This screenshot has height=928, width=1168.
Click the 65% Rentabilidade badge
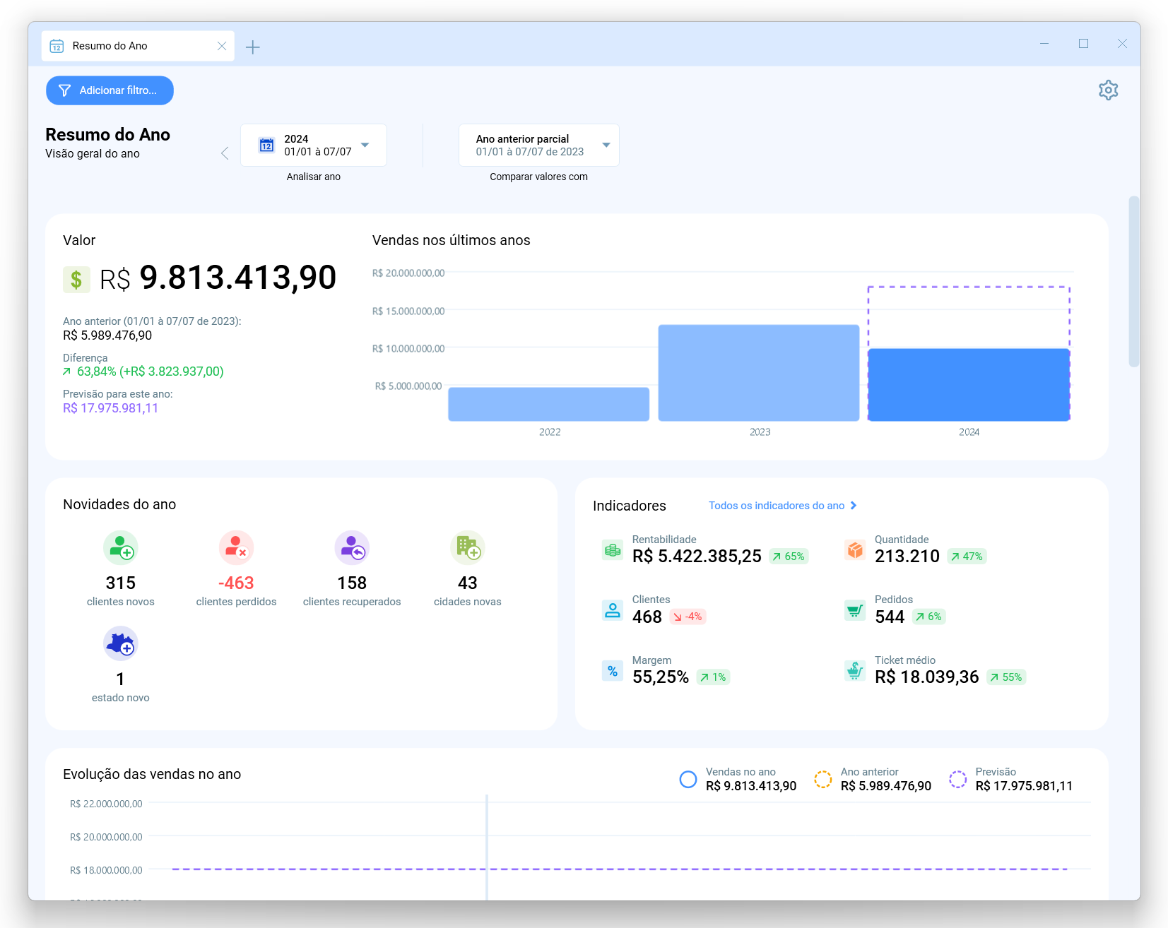pyautogui.click(x=789, y=557)
